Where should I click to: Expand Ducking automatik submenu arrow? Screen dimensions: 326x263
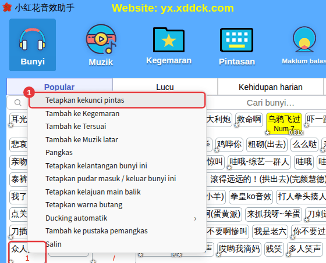tap(195, 219)
